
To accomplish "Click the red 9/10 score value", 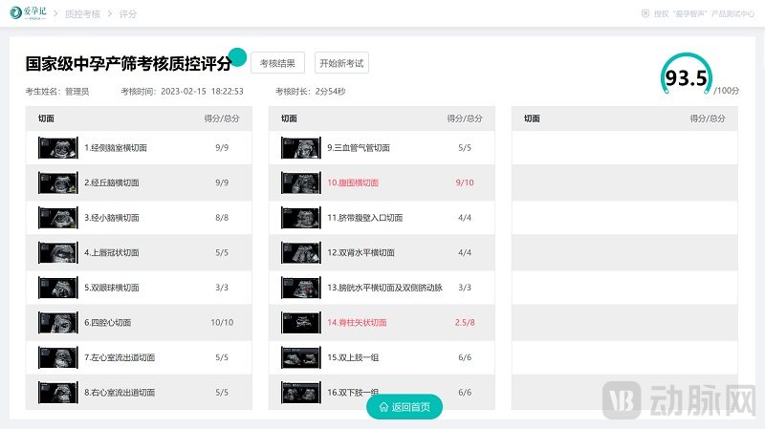I will pyautogui.click(x=465, y=182).
